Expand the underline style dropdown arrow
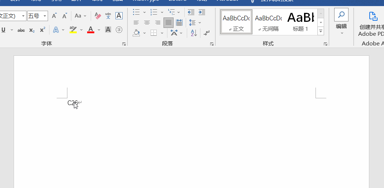Viewport: 384px width, 188px height. point(11,30)
